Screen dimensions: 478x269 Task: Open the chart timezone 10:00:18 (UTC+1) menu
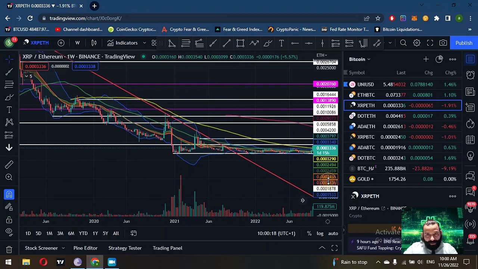click(276, 234)
